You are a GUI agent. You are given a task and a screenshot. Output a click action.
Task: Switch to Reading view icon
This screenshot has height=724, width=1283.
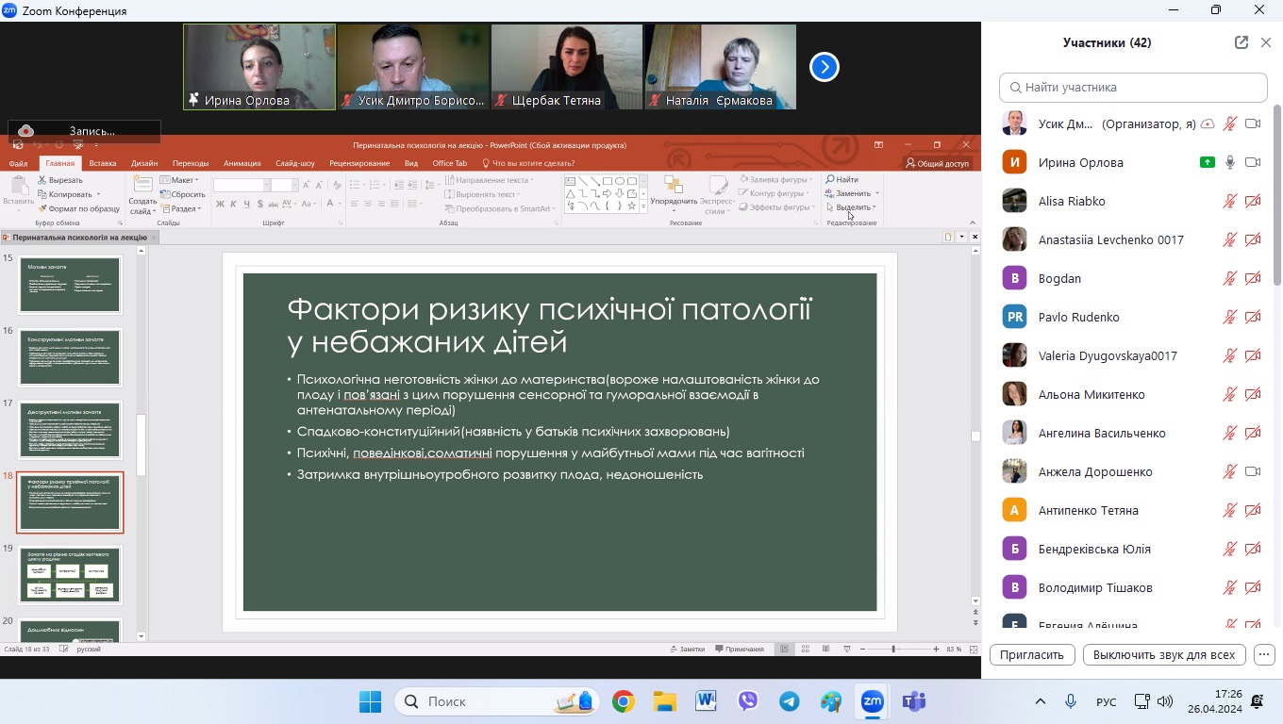click(827, 649)
